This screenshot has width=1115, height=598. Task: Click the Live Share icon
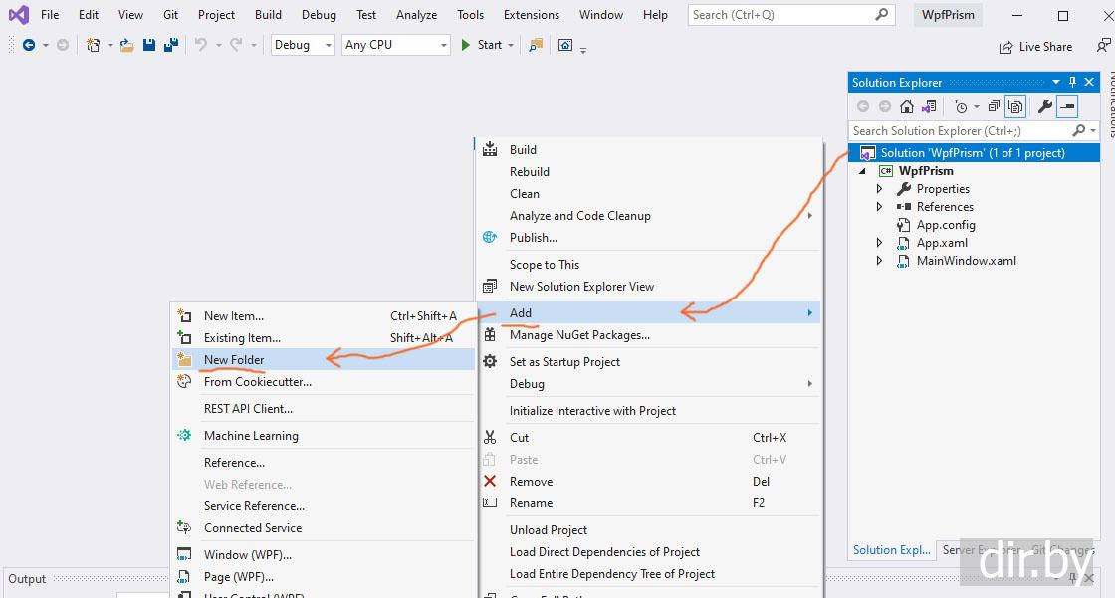coord(1005,47)
